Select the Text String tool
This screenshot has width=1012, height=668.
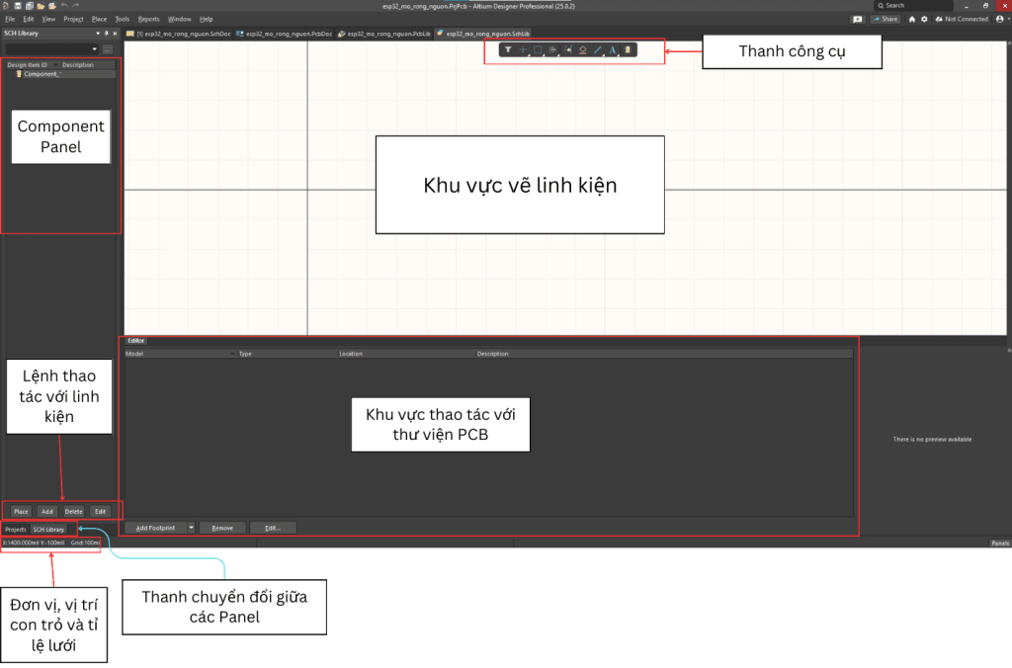pyautogui.click(x=612, y=49)
